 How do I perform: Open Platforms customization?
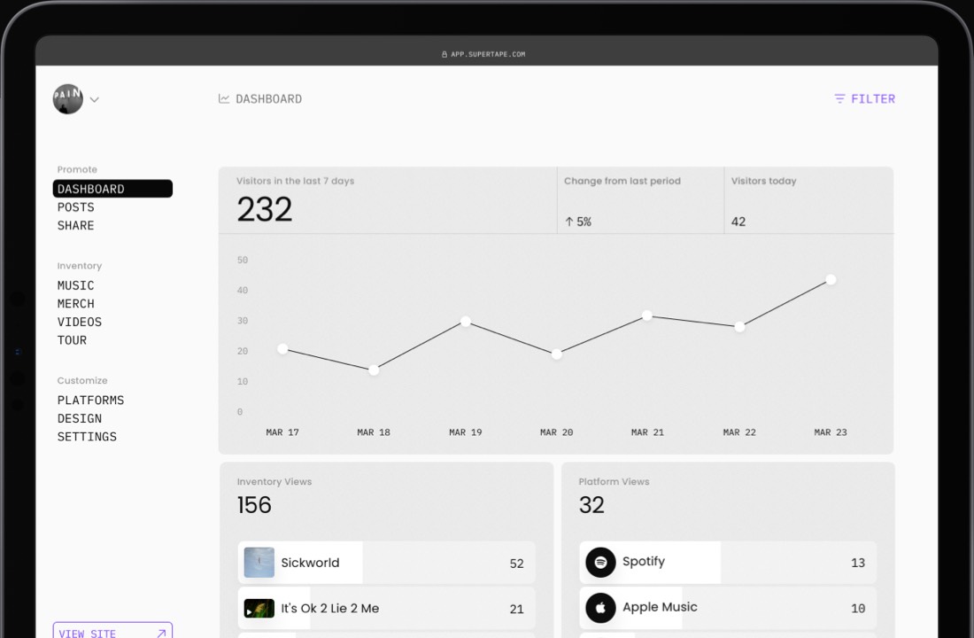(90, 401)
